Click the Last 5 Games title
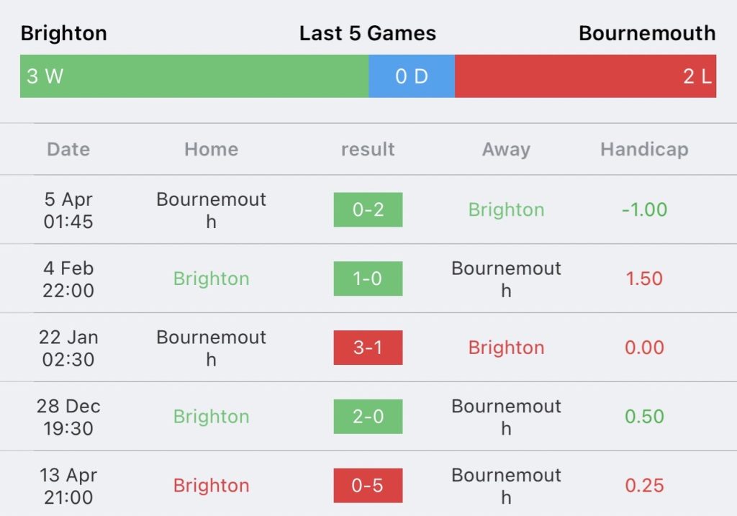Viewport: 737px width, 516px height. pos(368,34)
